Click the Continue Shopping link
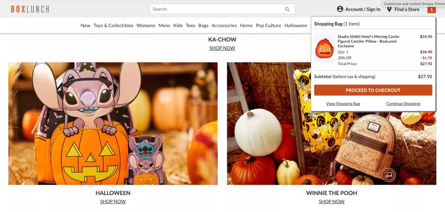 click(403, 103)
